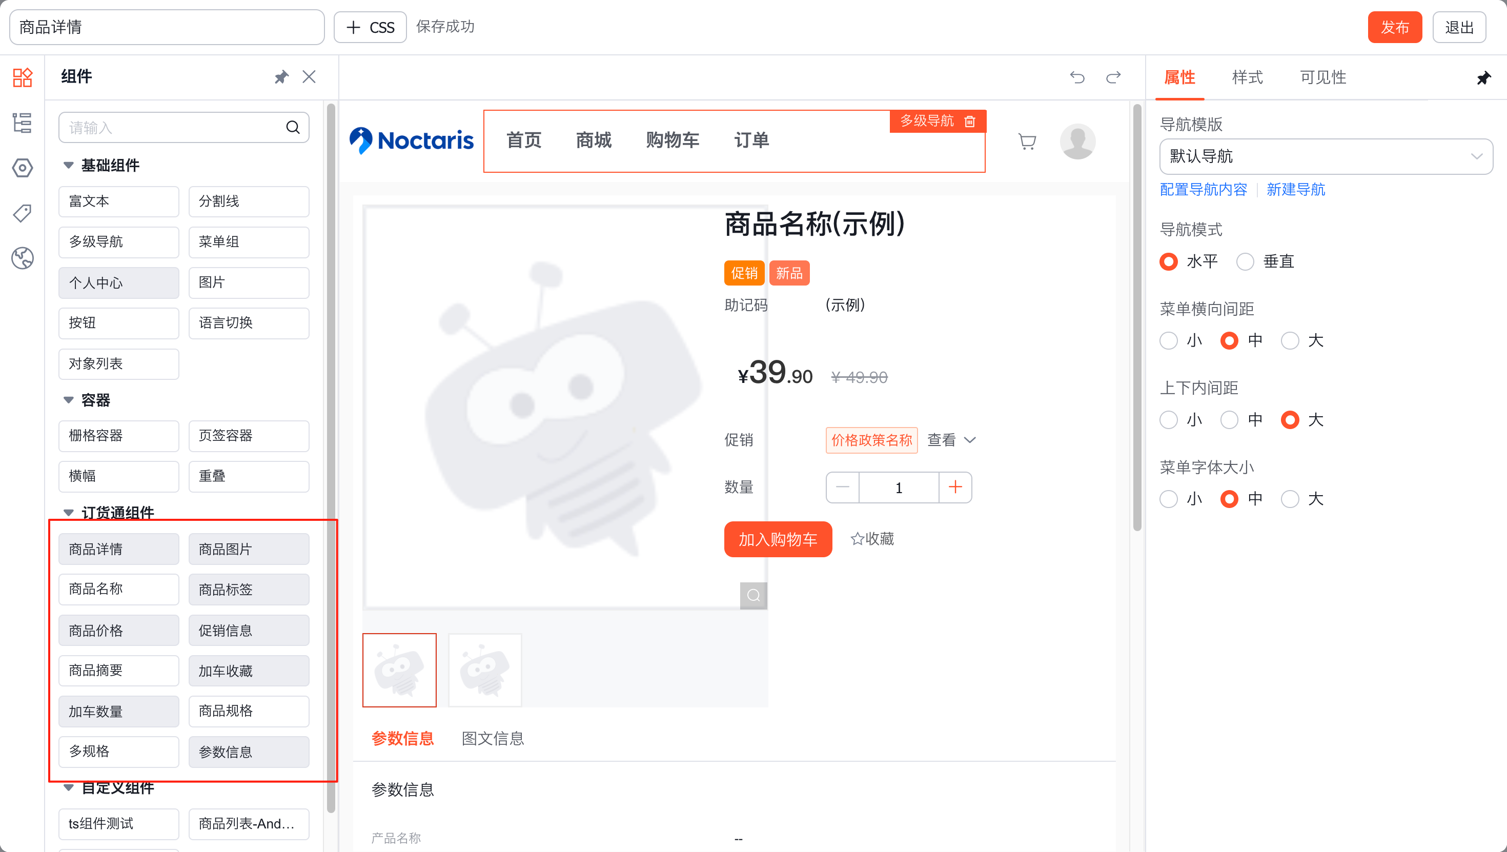Pin the 组件 panel

(x=281, y=77)
